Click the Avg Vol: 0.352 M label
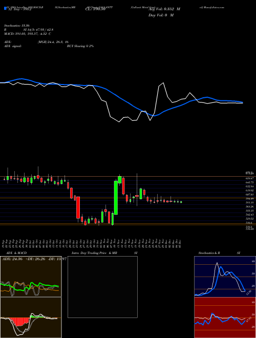Image resolution: width=256 pixels, height=338 pixels. 164,9
